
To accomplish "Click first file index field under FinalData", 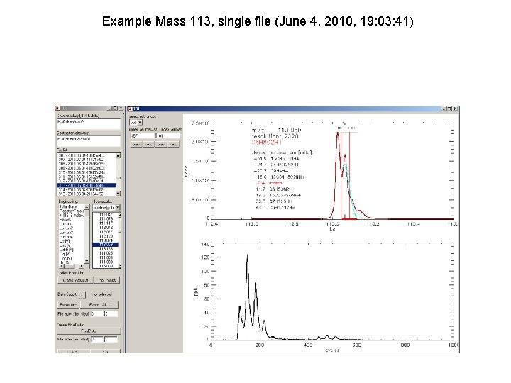I will coord(97,339).
